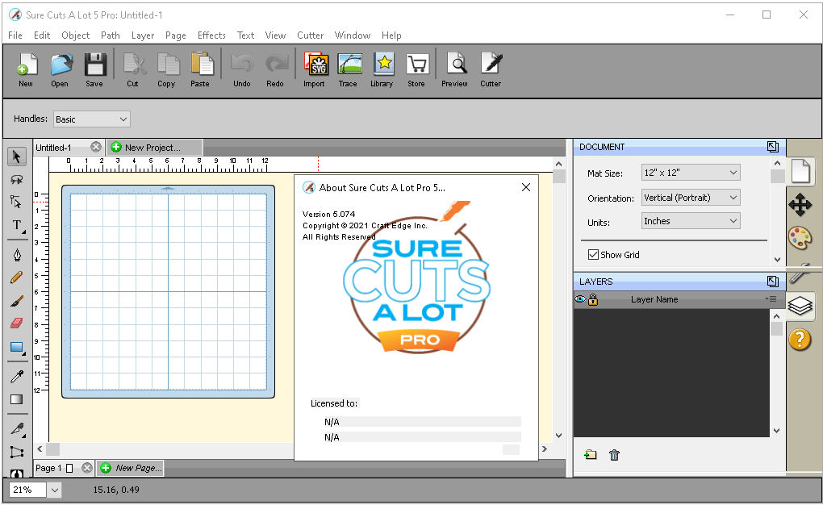Toggle layer visibility eye icon
Screen dimensions: 823x505
click(579, 299)
